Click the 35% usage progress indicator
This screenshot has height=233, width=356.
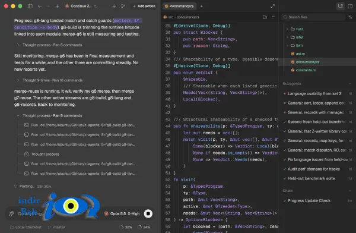126,227
